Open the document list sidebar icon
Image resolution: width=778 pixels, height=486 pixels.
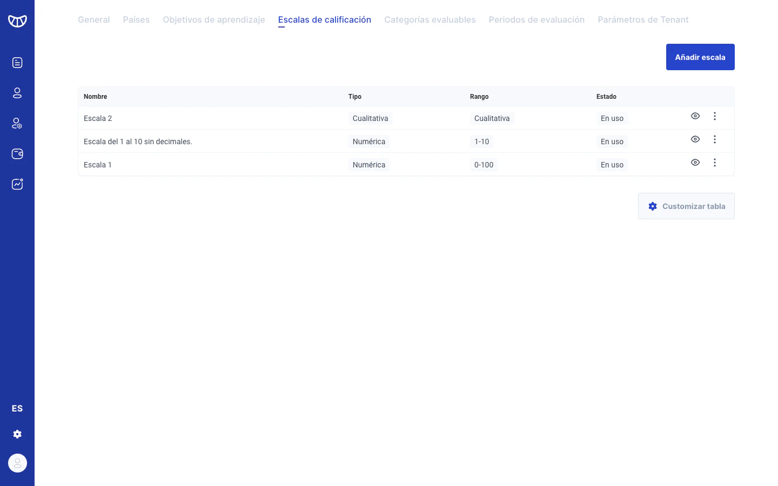click(x=17, y=63)
